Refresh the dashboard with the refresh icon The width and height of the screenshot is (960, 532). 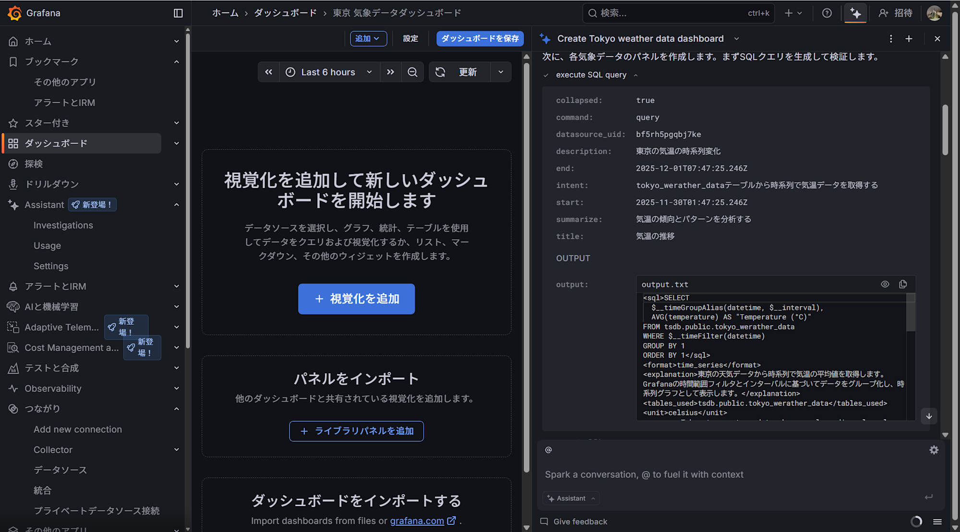click(440, 71)
